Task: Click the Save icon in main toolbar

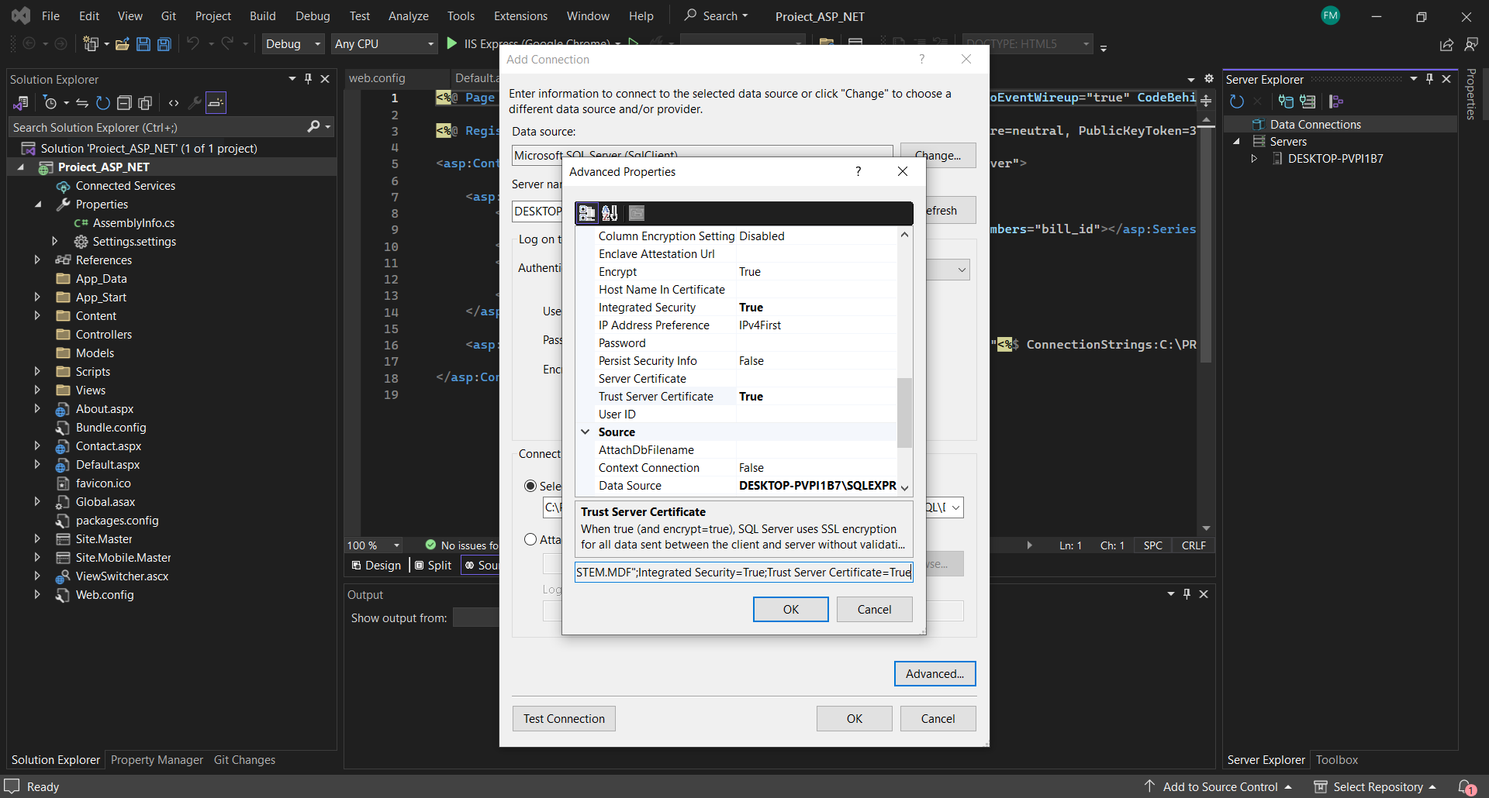Action: (x=143, y=44)
